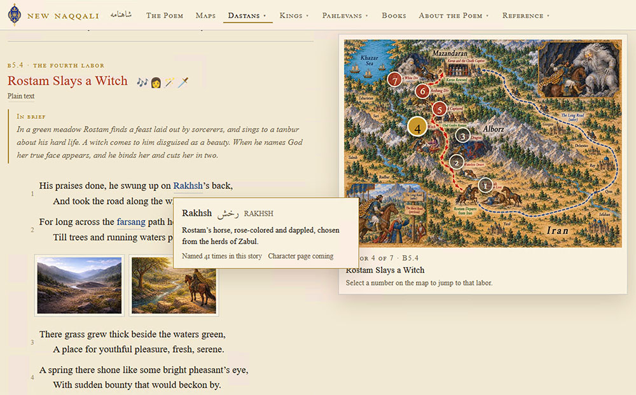Image resolution: width=636 pixels, height=395 pixels.
Task: Click the verse 'A spring there shone'
Action: [x=144, y=370]
